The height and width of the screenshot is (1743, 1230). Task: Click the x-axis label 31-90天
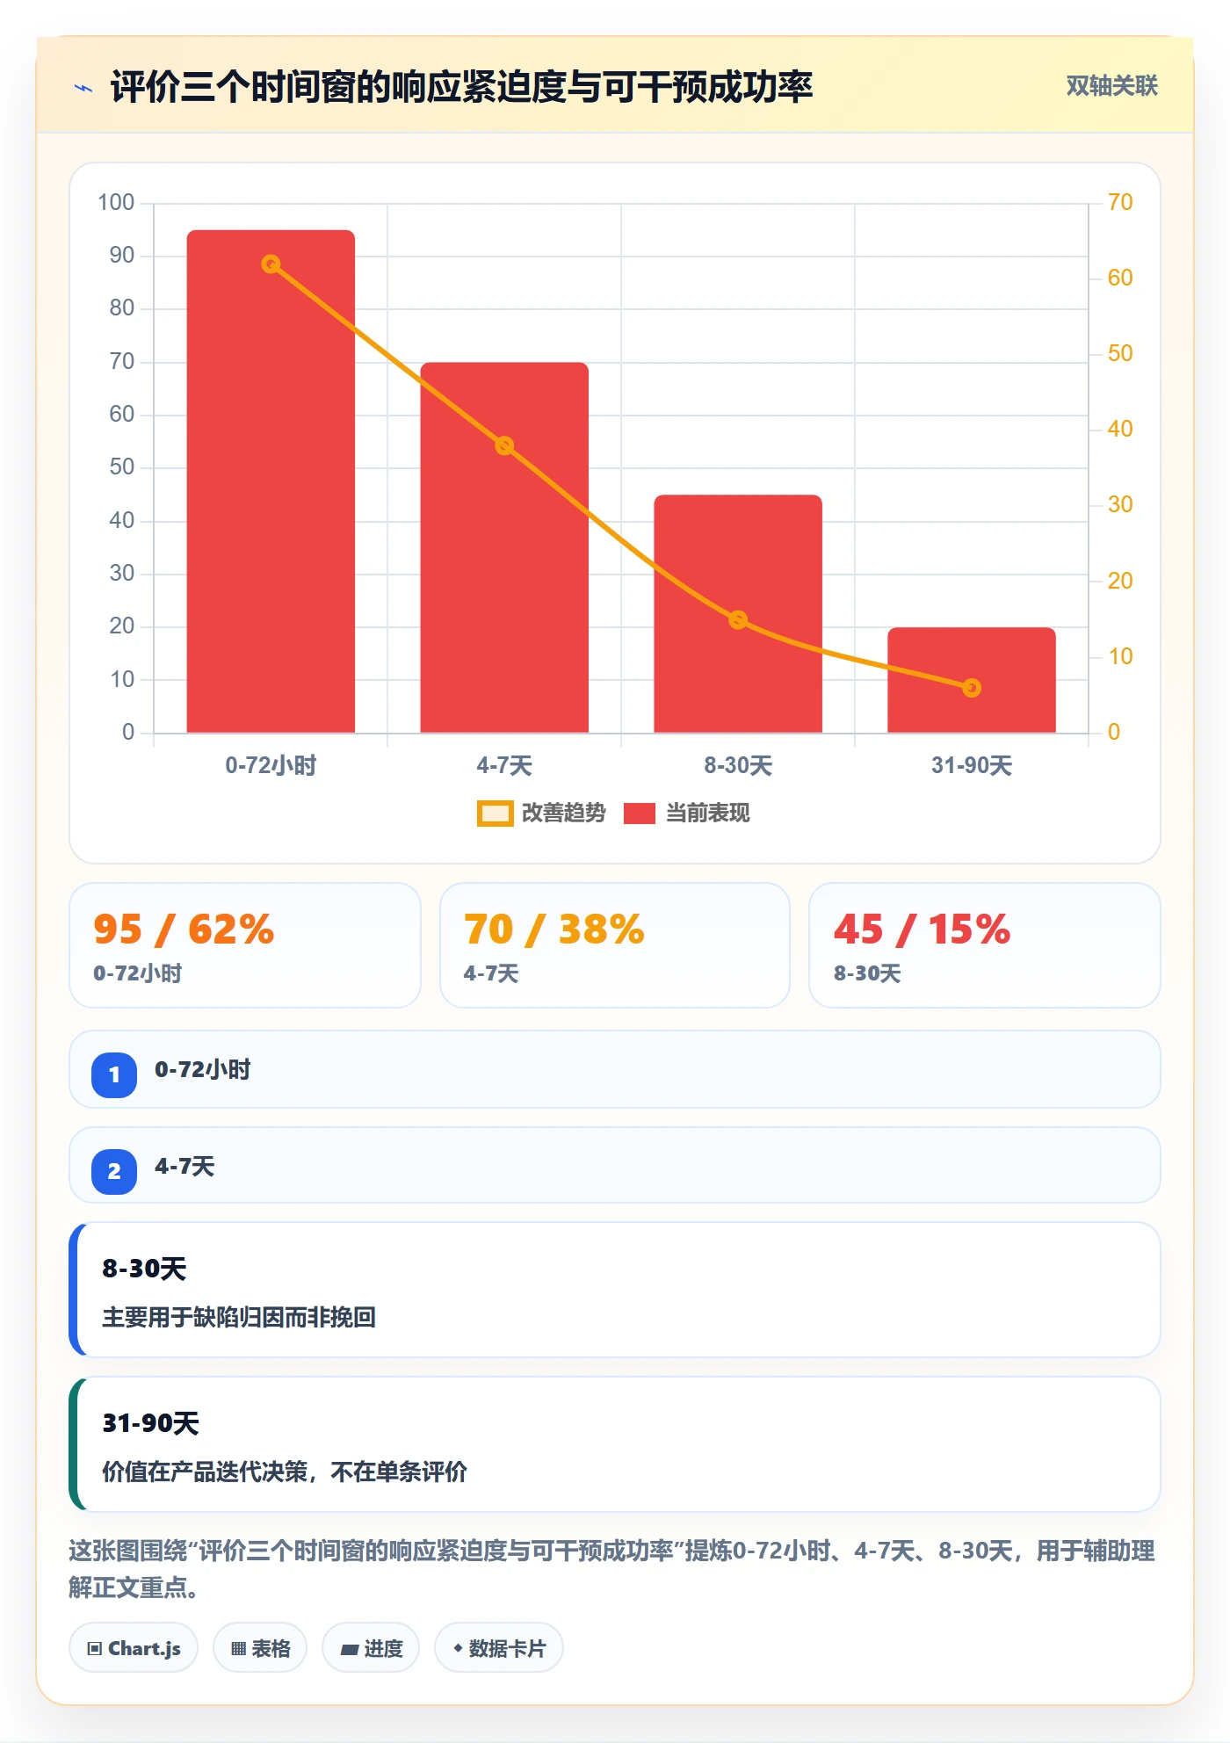click(x=972, y=765)
